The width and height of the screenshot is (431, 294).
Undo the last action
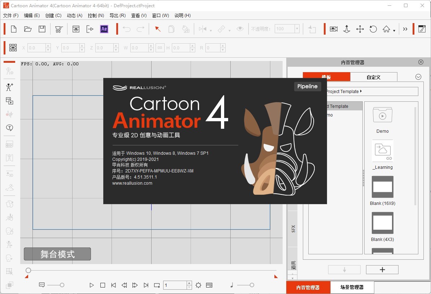[126, 29]
